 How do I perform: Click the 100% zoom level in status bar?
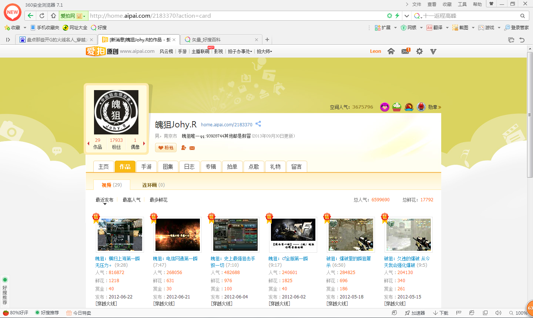click(518, 313)
